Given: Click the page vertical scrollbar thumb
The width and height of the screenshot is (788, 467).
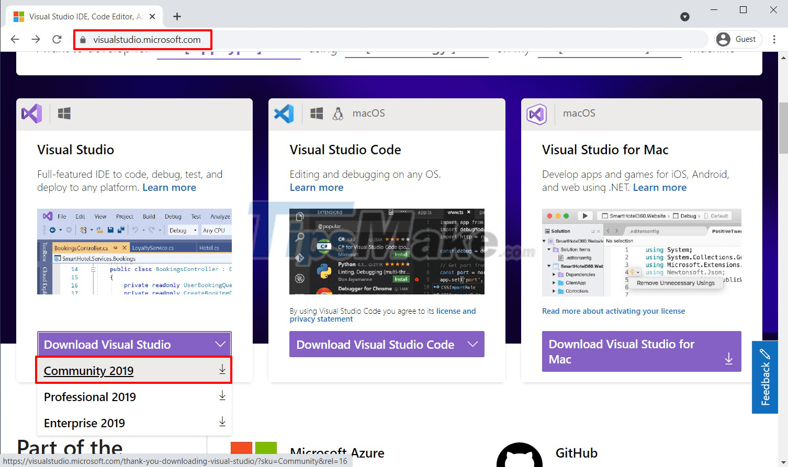Looking at the screenshot, I should (x=783, y=129).
